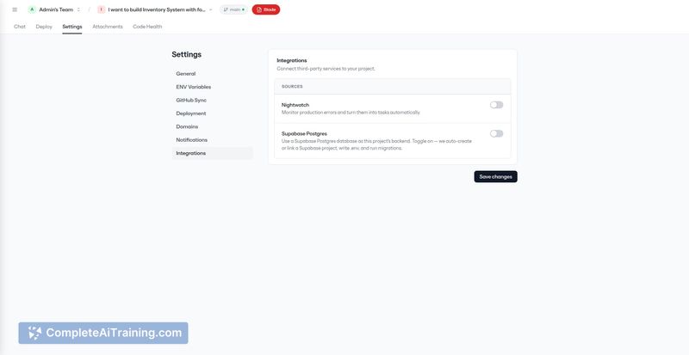Select Integrations in settings sidebar
Screen dimensions: 689x355
click(213, 153)
